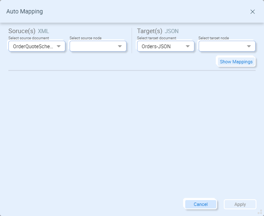
Task: Click the Soruce(s) heading text
Action: [x=22, y=31]
